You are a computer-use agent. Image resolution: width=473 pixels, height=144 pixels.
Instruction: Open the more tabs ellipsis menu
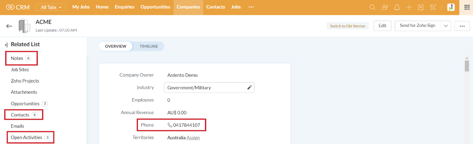251,7
